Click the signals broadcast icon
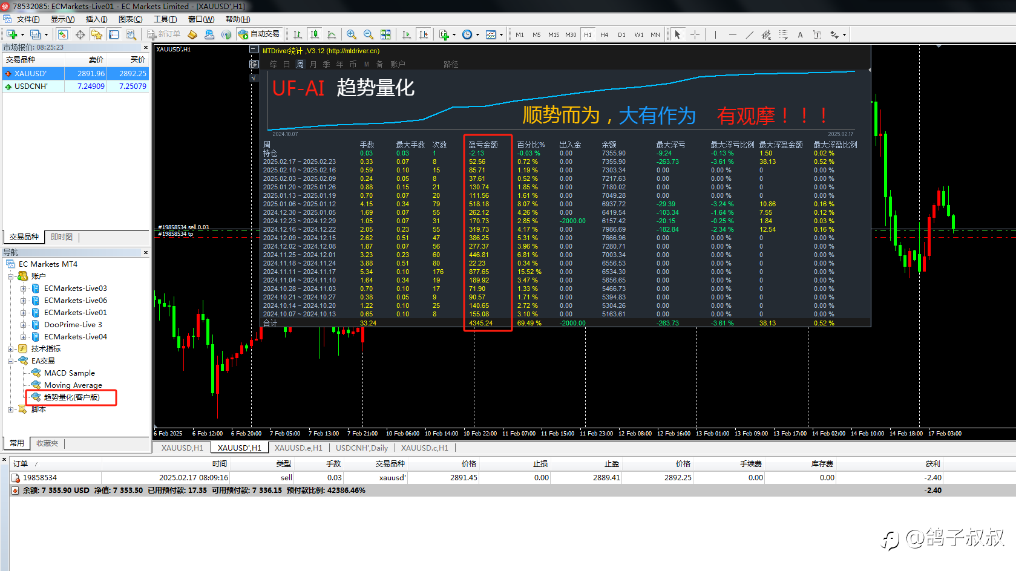The width and height of the screenshot is (1016, 571). 226,34
